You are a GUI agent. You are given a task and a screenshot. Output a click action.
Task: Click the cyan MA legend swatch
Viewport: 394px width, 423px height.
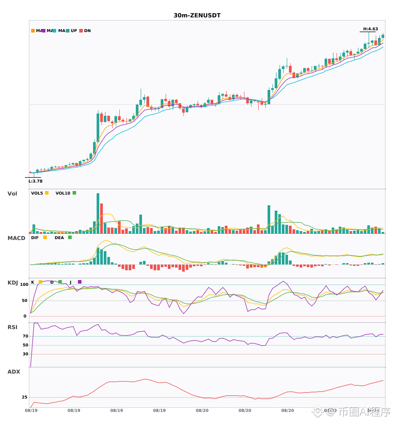coord(54,31)
